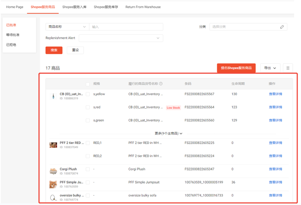Toggle the select-all checkbox in table header
This screenshot has height=205, width=301.
click(x=88, y=84)
